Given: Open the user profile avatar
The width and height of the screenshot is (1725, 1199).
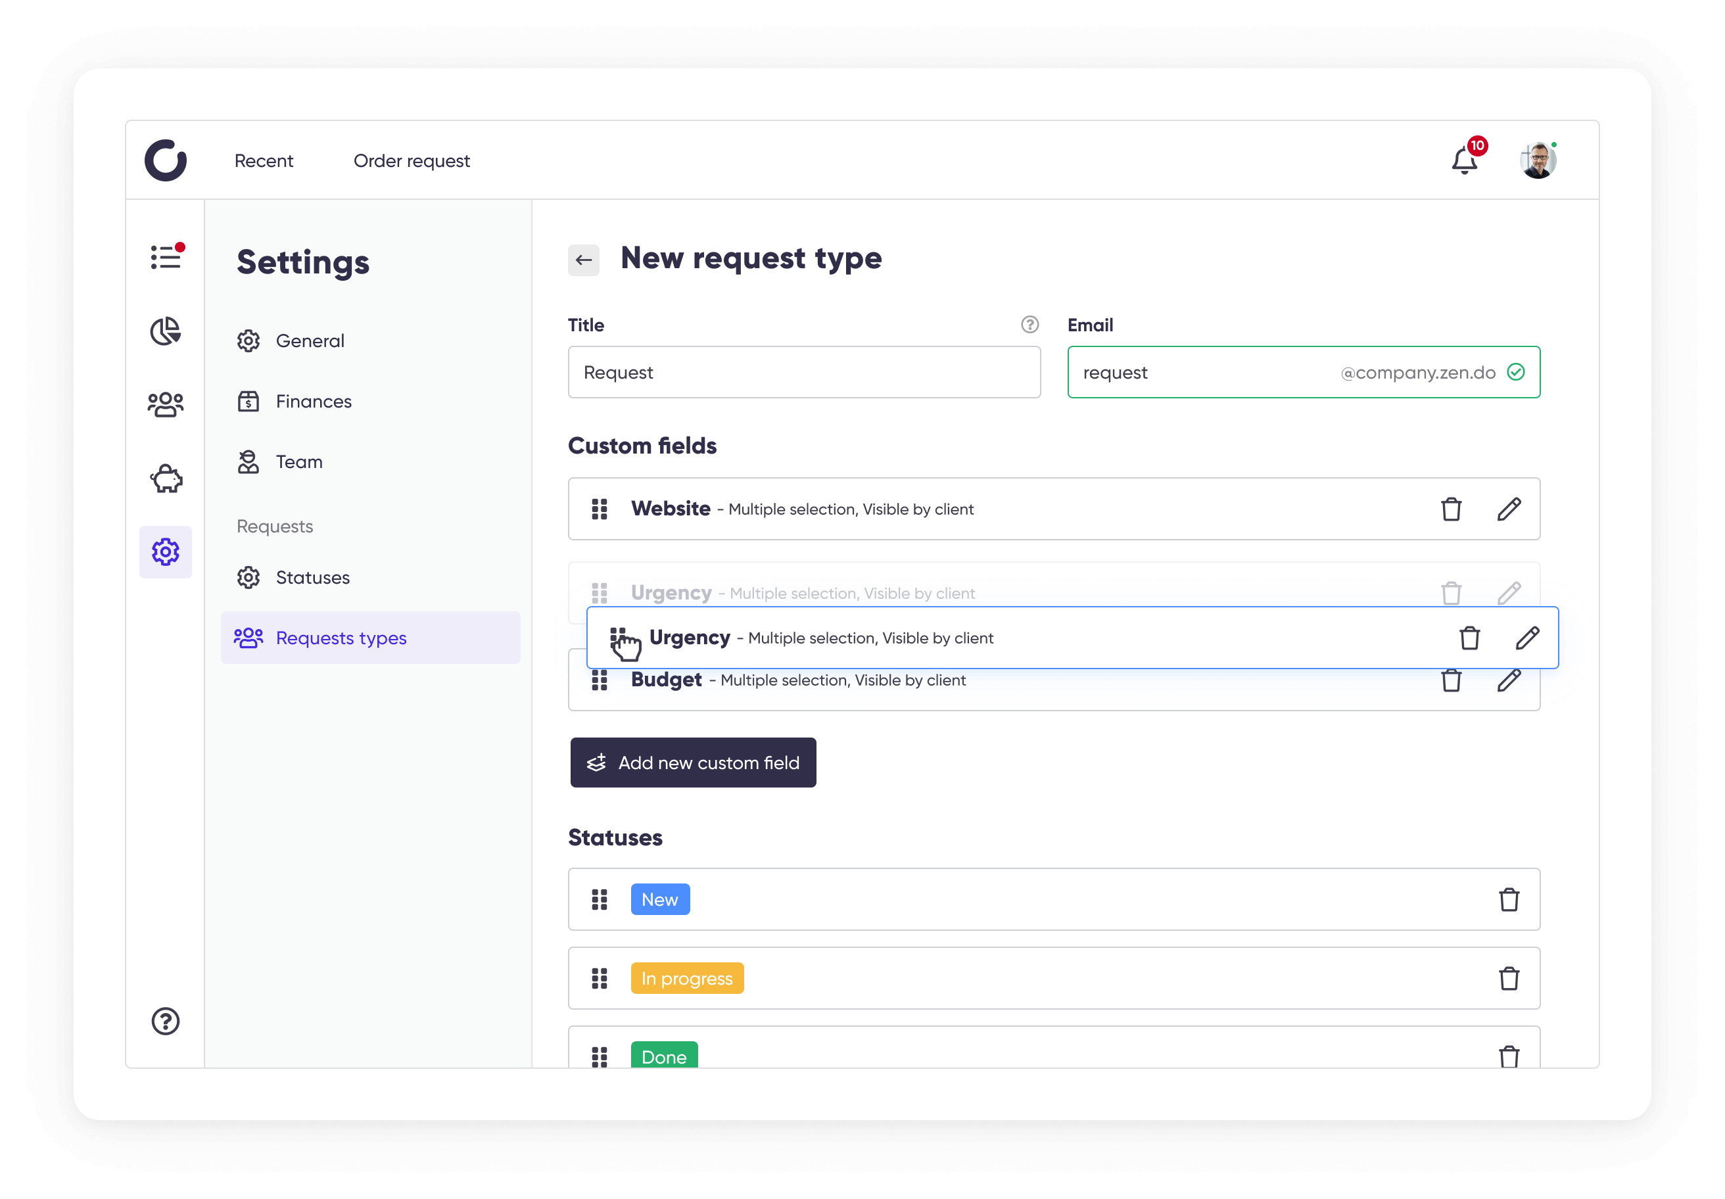Looking at the screenshot, I should [x=1538, y=160].
